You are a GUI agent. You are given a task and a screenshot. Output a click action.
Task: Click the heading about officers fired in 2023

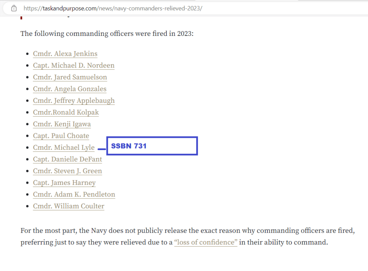(x=107, y=34)
